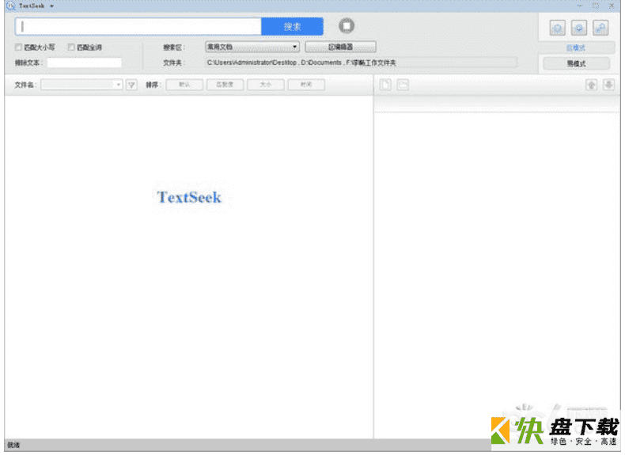Enable the 匹配大小写 case-match checkbox
Image resolution: width=625 pixels, height=455 pixels.
pyautogui.click(x=18, y=47)
